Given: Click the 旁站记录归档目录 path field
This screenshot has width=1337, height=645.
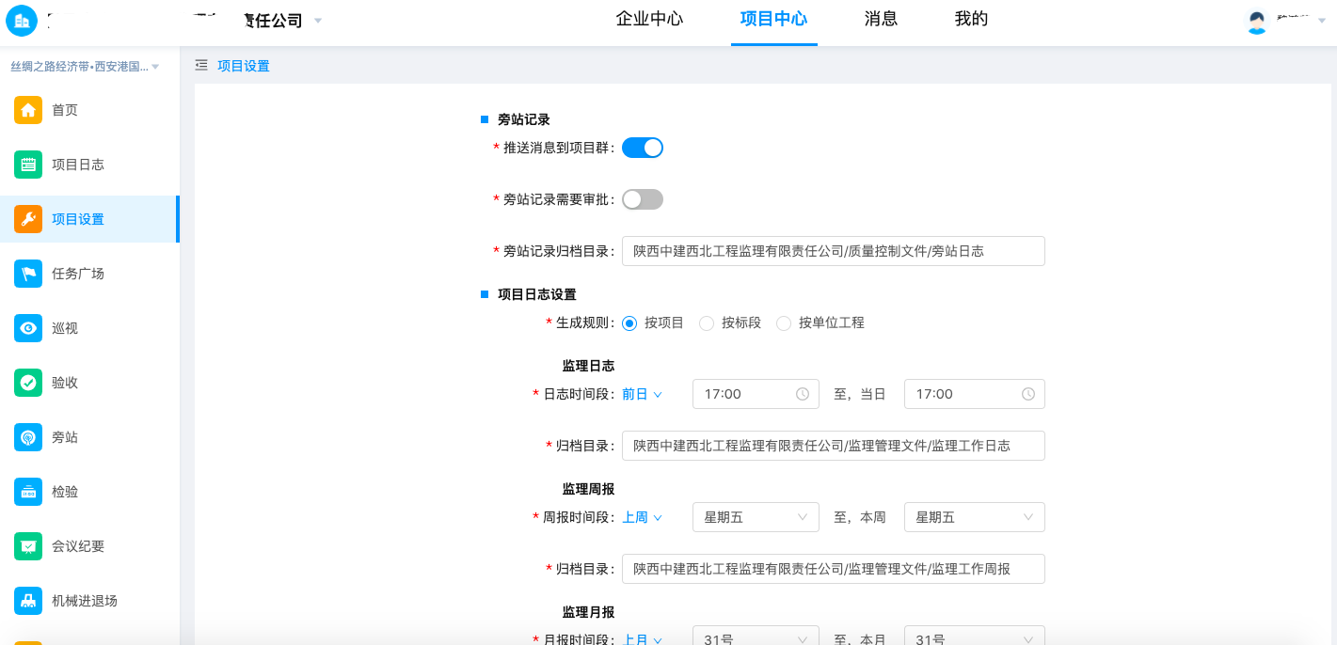Looking at the screenshot, I should [834, 251].
